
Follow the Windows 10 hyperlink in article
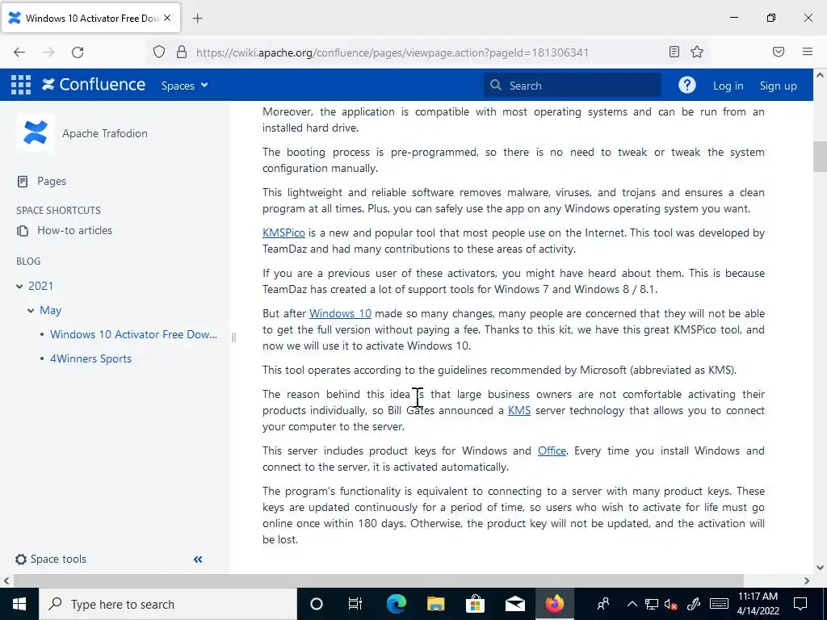(x=340, y=313)
